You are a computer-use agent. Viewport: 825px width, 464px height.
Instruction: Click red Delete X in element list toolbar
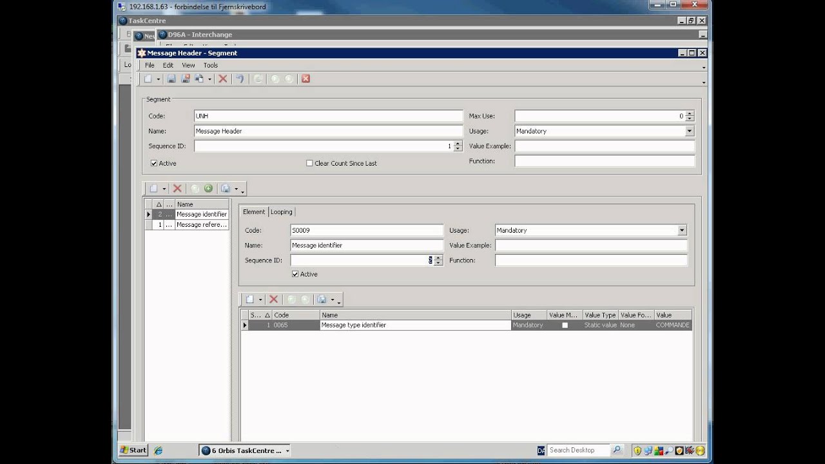click(177, 189)
